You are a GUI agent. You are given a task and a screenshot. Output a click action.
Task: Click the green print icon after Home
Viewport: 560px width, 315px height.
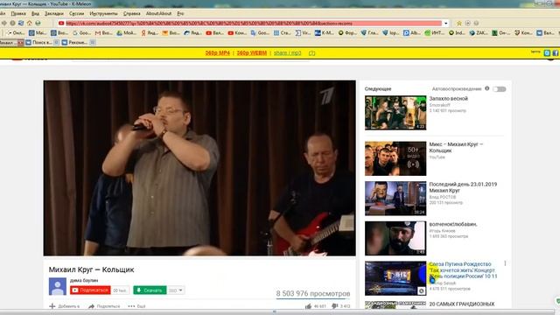[x=38, y=24]
